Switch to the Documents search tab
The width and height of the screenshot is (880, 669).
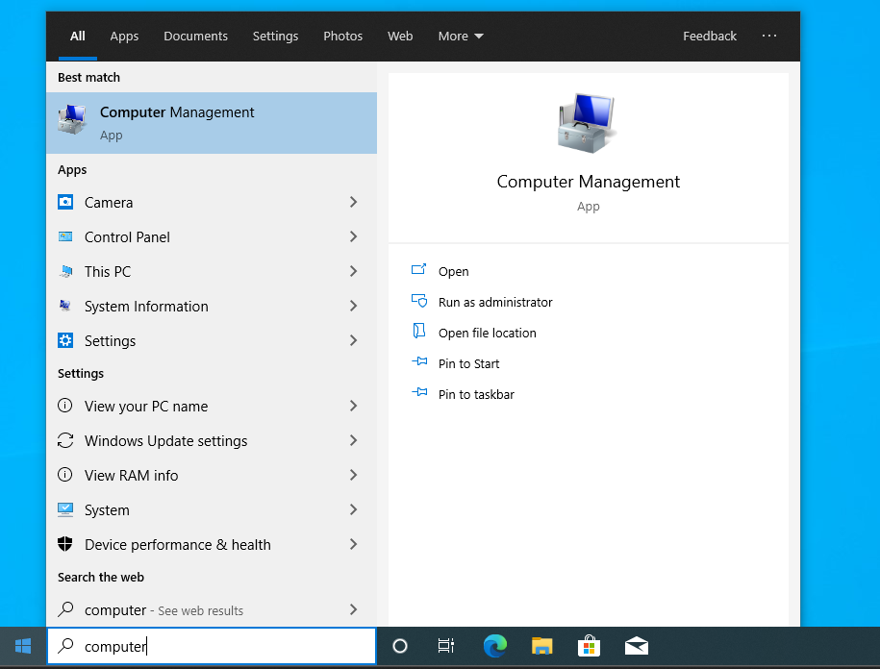(x=195, y=36)
